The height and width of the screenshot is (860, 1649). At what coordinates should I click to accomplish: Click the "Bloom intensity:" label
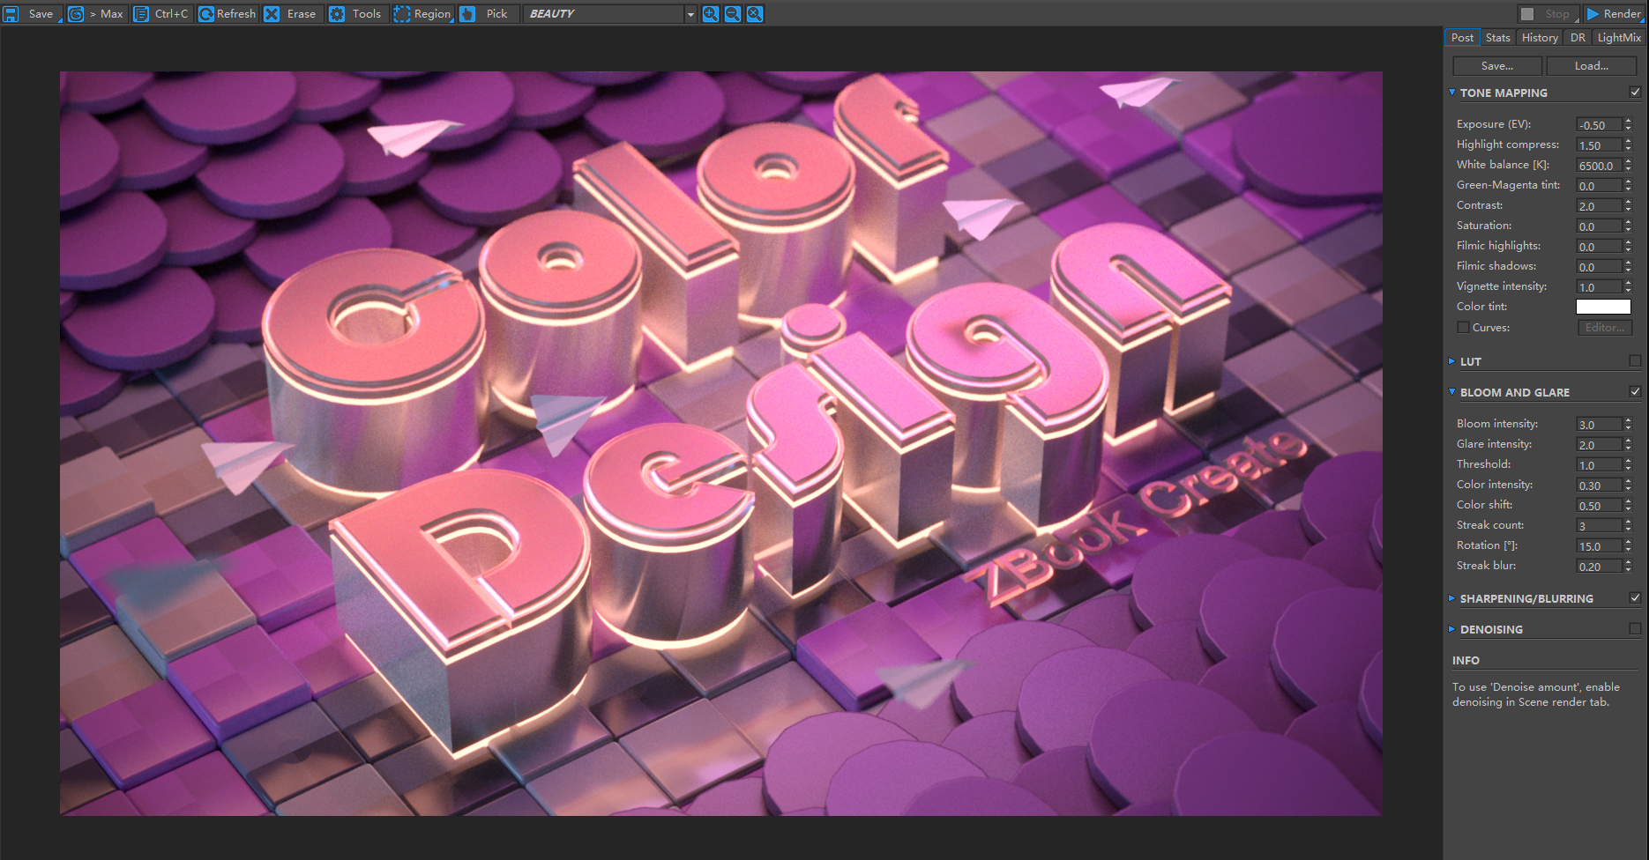tap(1497, 424)
